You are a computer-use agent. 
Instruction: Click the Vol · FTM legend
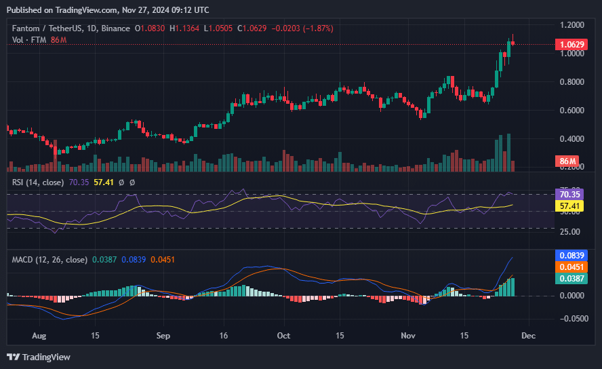tap(29, 40)
